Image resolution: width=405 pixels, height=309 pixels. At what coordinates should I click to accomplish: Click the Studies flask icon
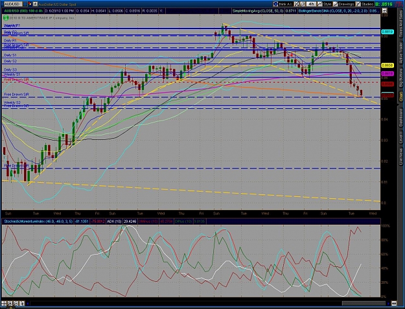358,4
